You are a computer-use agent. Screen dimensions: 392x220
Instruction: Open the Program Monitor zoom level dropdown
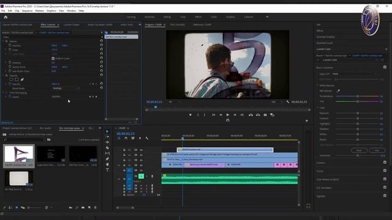pyautogui.click(x=175, y=102)
